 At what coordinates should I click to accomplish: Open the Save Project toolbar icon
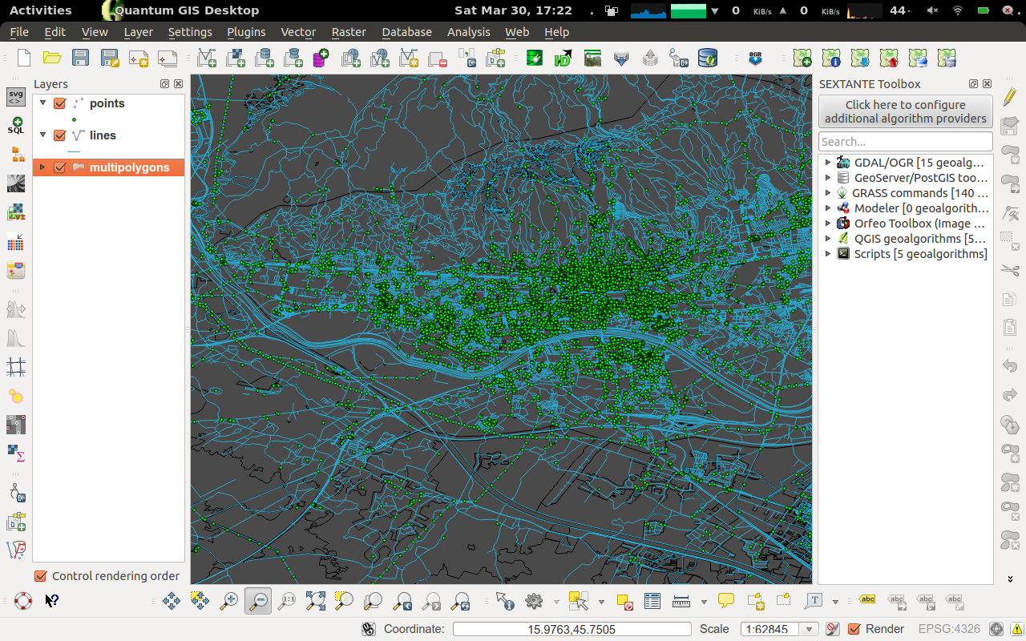coord(80,58)
